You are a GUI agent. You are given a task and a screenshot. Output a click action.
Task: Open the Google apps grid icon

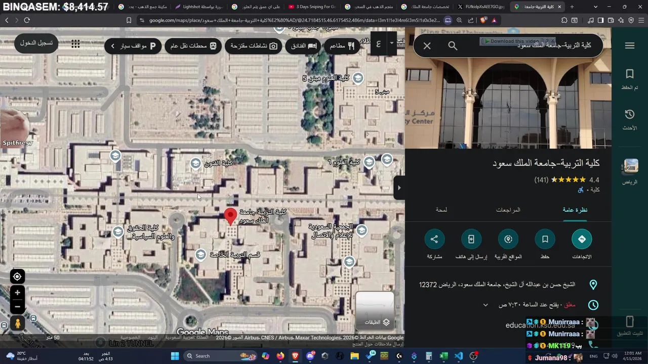point(75,44)
